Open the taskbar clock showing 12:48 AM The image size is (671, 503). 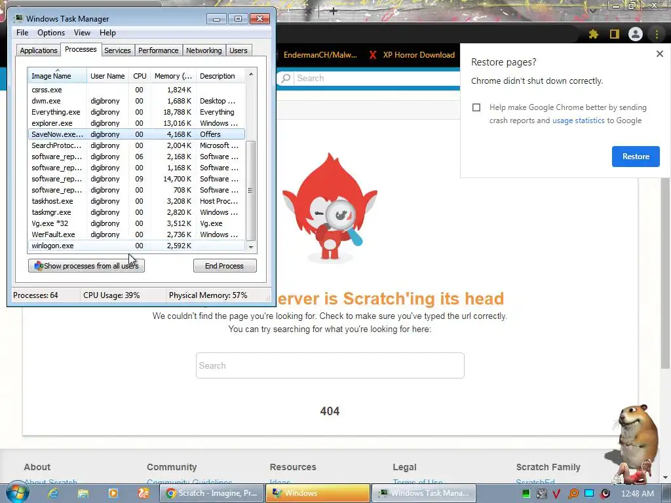pos(637,494)
